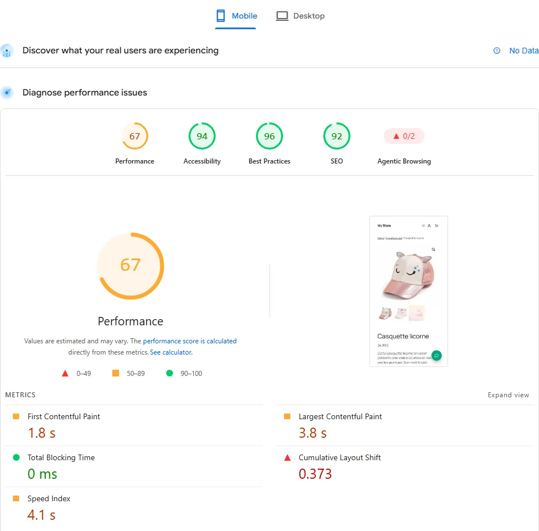Click the No Data info icon
The width and height of the screenshot is (539, 531).
point(497,51)
